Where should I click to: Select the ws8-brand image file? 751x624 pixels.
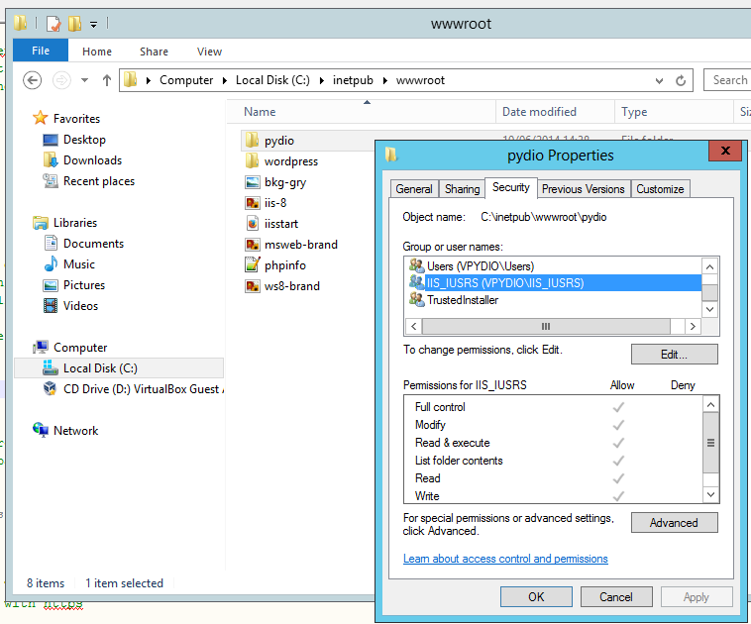pyautogui.click(x=291, y=286)
